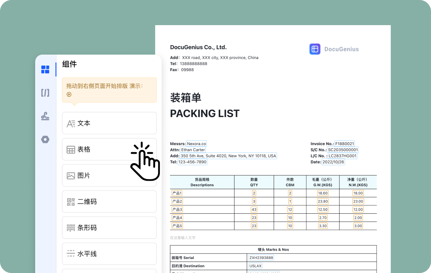Viewport: 431px width, 273px height.
Task: Select the Tel field 123-456-7890
Action: point(193,162)
